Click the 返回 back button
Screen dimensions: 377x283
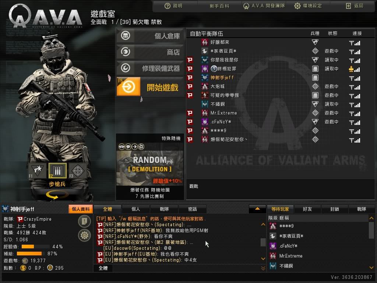(355, 6)
